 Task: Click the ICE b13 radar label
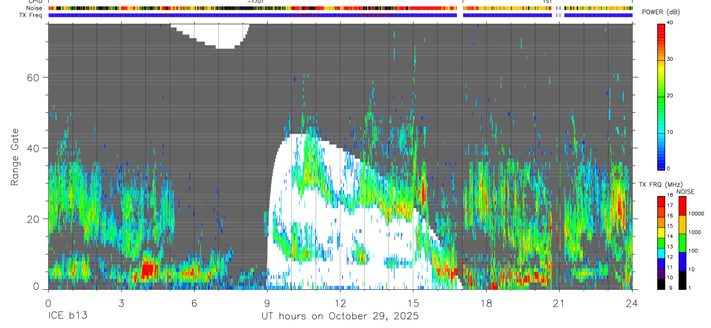pyautogui.click(x=68, y=316)
